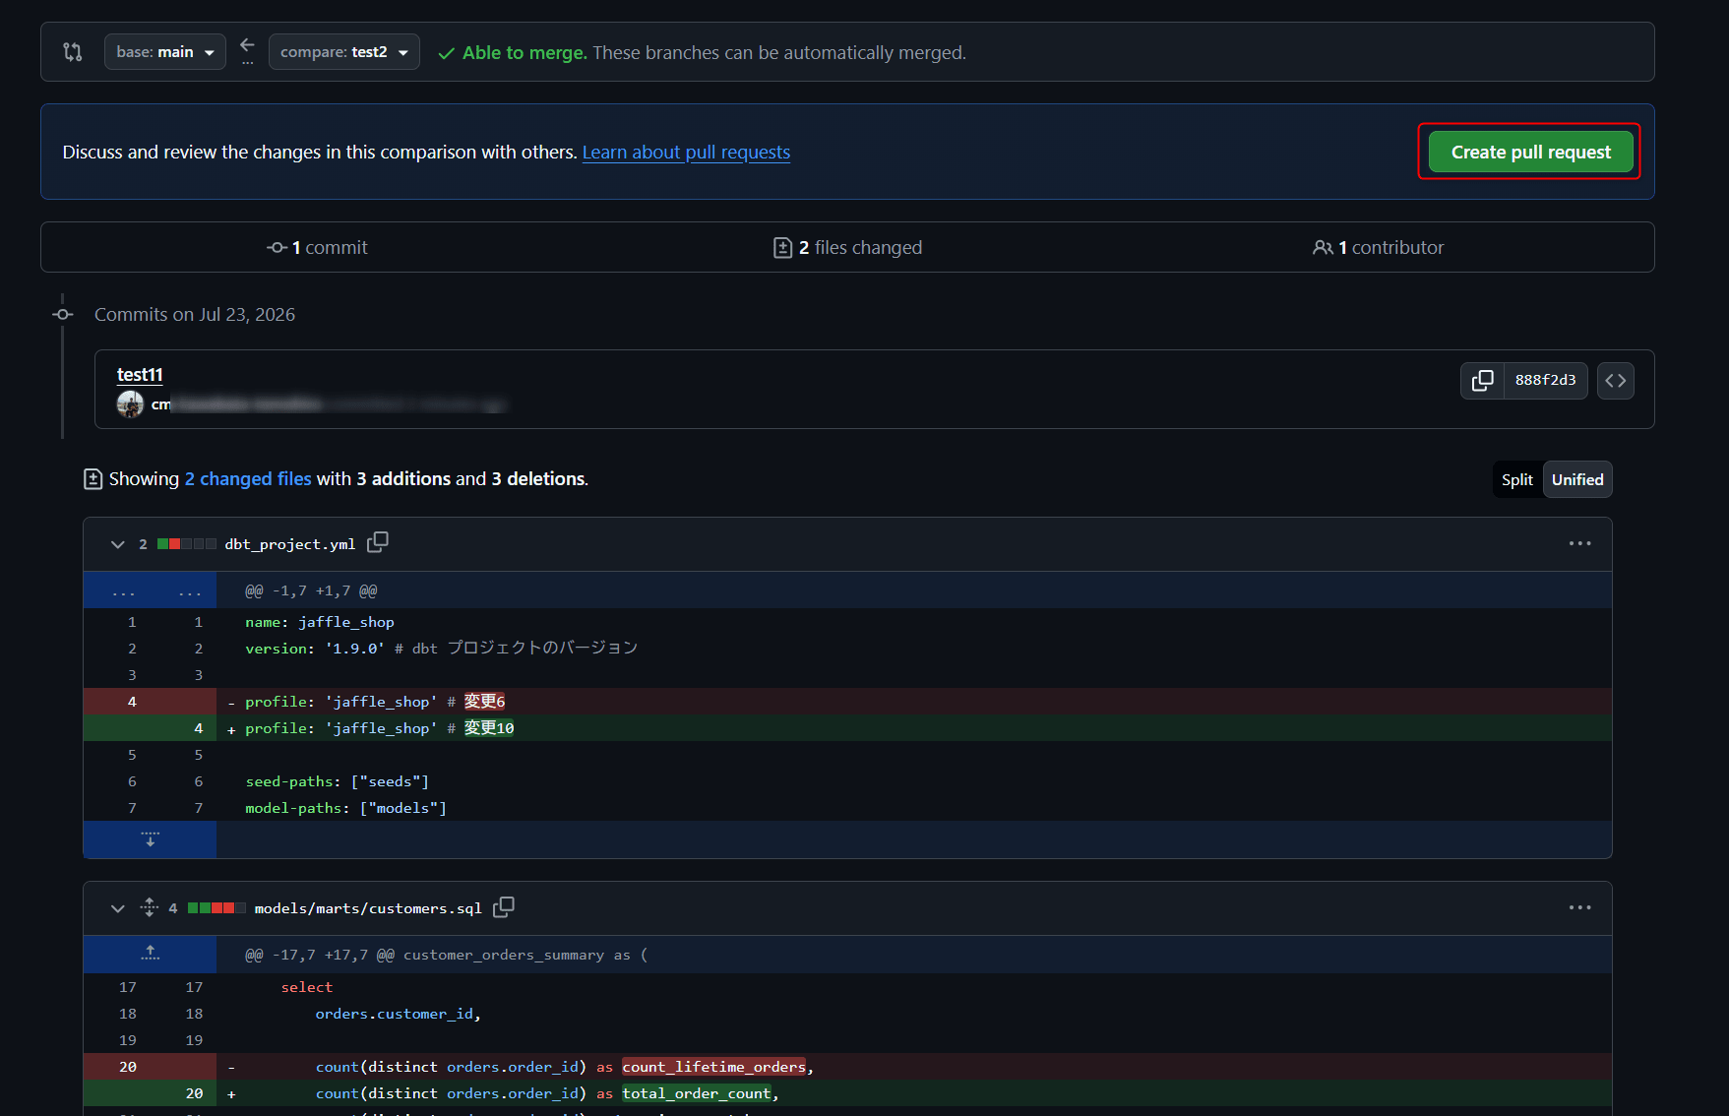The width and height of the screenshot is (1729, 1116).
Task: Switch diff view to Unified
Action: pos(1577,479)
